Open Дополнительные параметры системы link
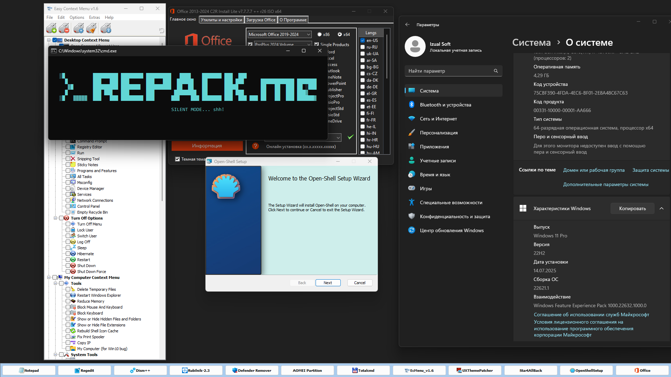Screen dimensions: 671x377 606,184
